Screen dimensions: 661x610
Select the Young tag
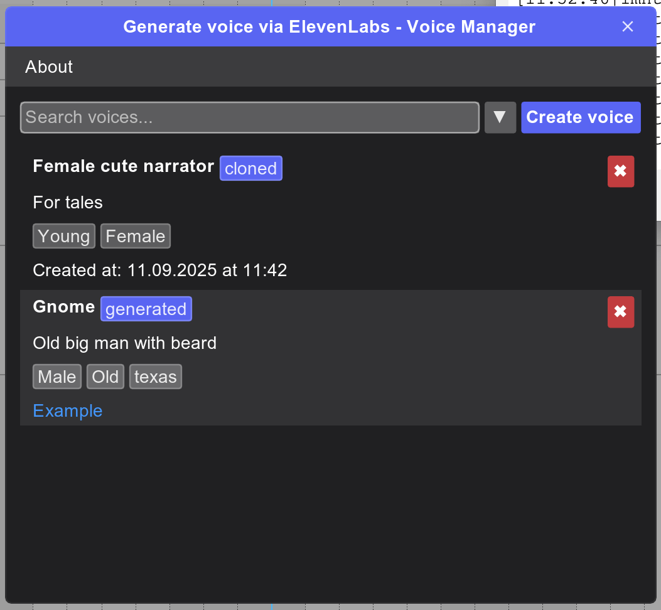[63, 236]
